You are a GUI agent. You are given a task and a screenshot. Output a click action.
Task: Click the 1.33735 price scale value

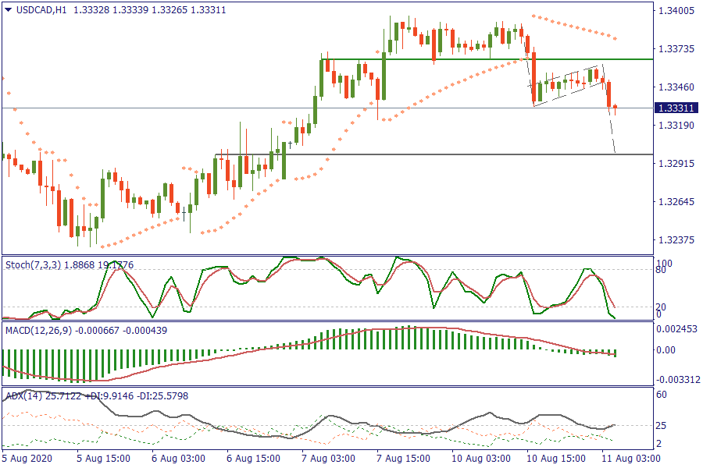[676, 49]
